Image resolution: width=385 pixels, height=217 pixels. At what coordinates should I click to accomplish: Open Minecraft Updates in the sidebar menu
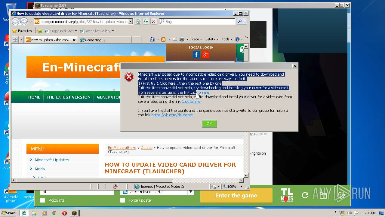point(52,160)
